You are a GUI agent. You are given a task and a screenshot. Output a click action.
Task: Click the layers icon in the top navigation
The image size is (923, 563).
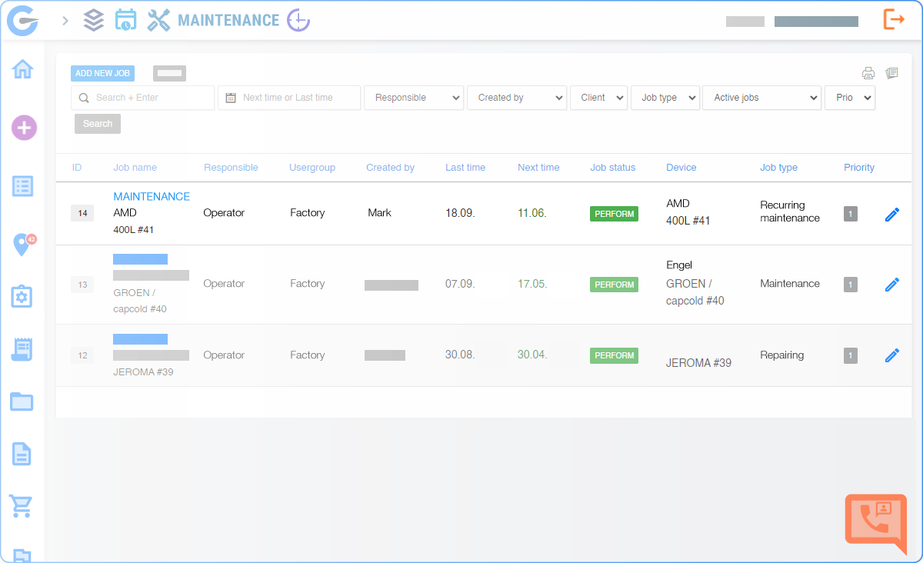click(x=93, y=21)
